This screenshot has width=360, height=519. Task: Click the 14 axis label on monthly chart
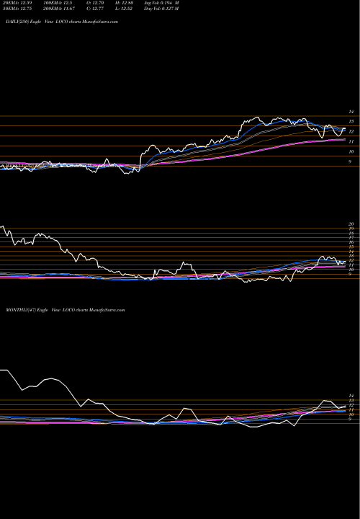351,396
